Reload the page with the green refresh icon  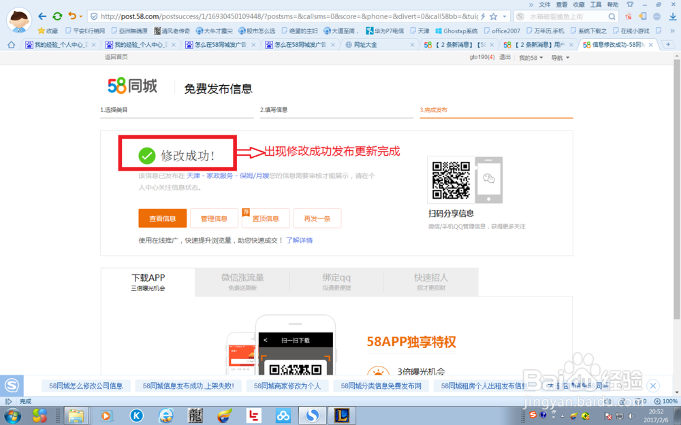(57, 16)
